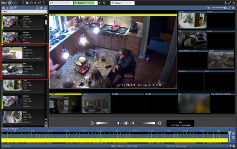Open the calendar icon in clips toolbar
Screen dimensions: 237x149
(x=37, y=8)
